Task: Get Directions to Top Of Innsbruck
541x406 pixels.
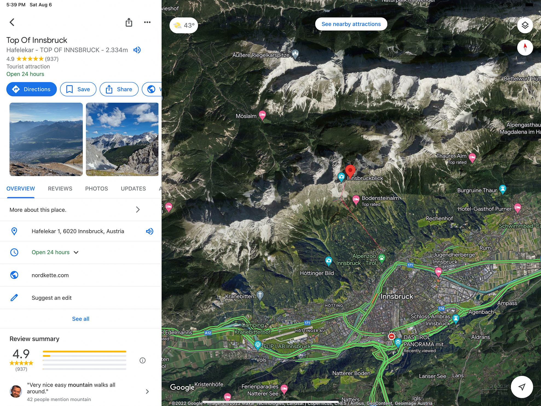Action: tap(31, 89)
